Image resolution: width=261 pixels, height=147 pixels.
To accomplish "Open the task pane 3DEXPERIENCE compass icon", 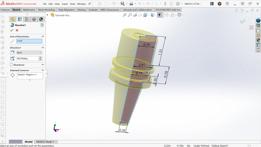I will pos(258,20).
